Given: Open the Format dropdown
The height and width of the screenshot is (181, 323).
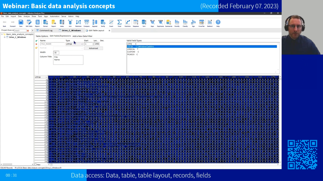Looking at the screenshot, I should 68,48.
